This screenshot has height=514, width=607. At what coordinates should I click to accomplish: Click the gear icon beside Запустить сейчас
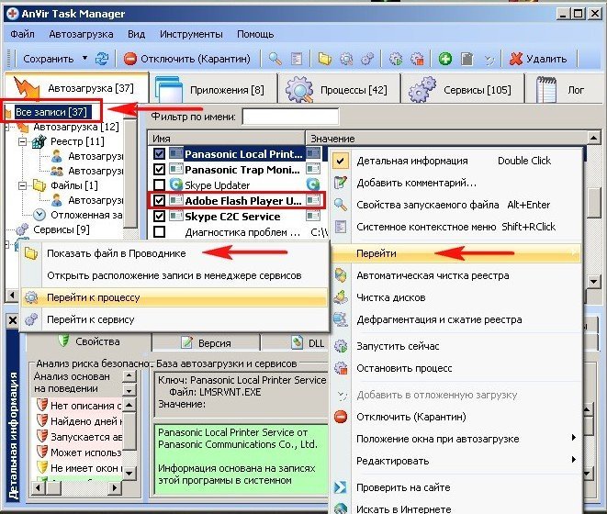point(341,346)
